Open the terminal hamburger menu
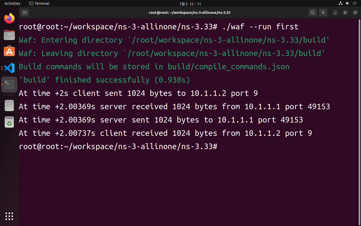This screenshot has height=226, width=361. [x=323, y=13]
